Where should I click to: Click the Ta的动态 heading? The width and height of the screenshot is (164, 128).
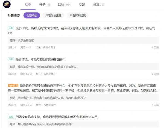14,16
